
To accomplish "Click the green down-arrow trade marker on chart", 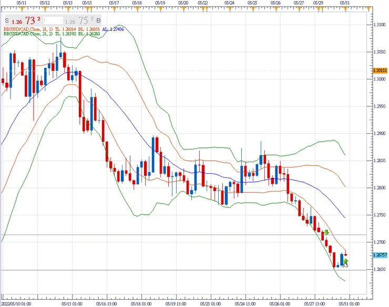I will 326,232.
